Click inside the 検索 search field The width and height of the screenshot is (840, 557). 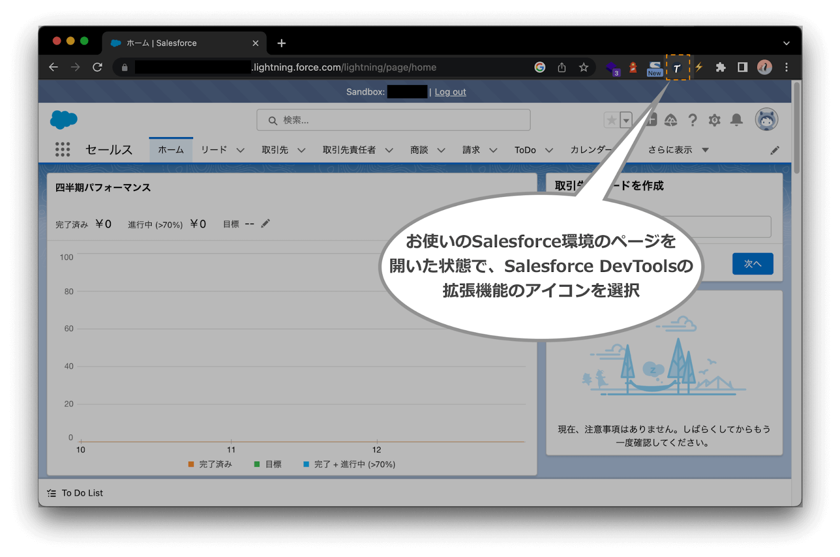(394, 120)
